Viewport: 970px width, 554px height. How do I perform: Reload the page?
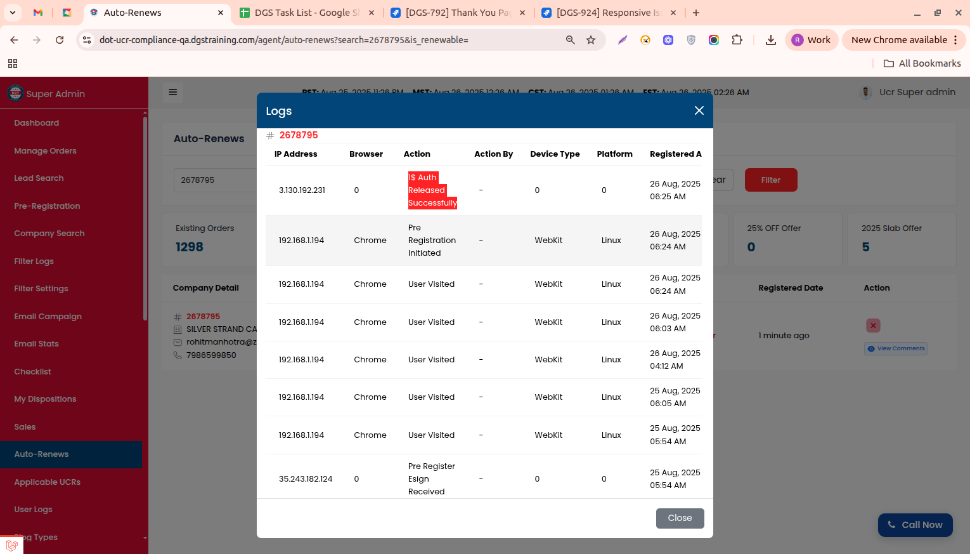(60, 40)
